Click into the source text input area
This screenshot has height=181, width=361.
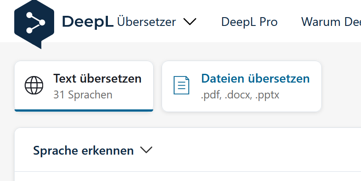(188, 177)
